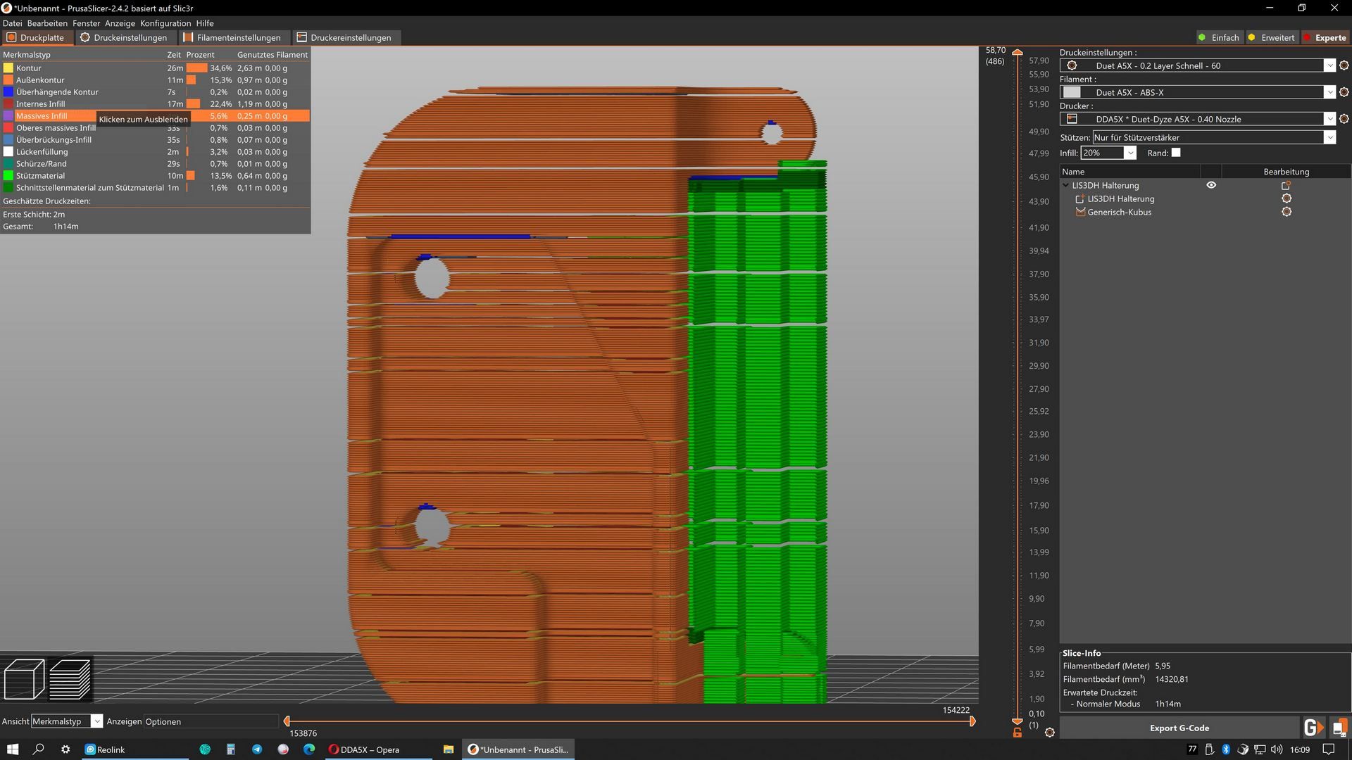The height and width of the screenshot is (760, 1352).
Task: Open the Bearbeiten menu
Action: point(47,23)
